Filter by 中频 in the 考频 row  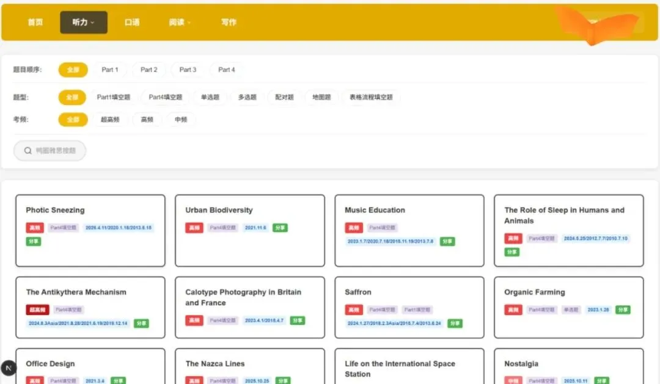pyautogui.click(x=181, y=120)
